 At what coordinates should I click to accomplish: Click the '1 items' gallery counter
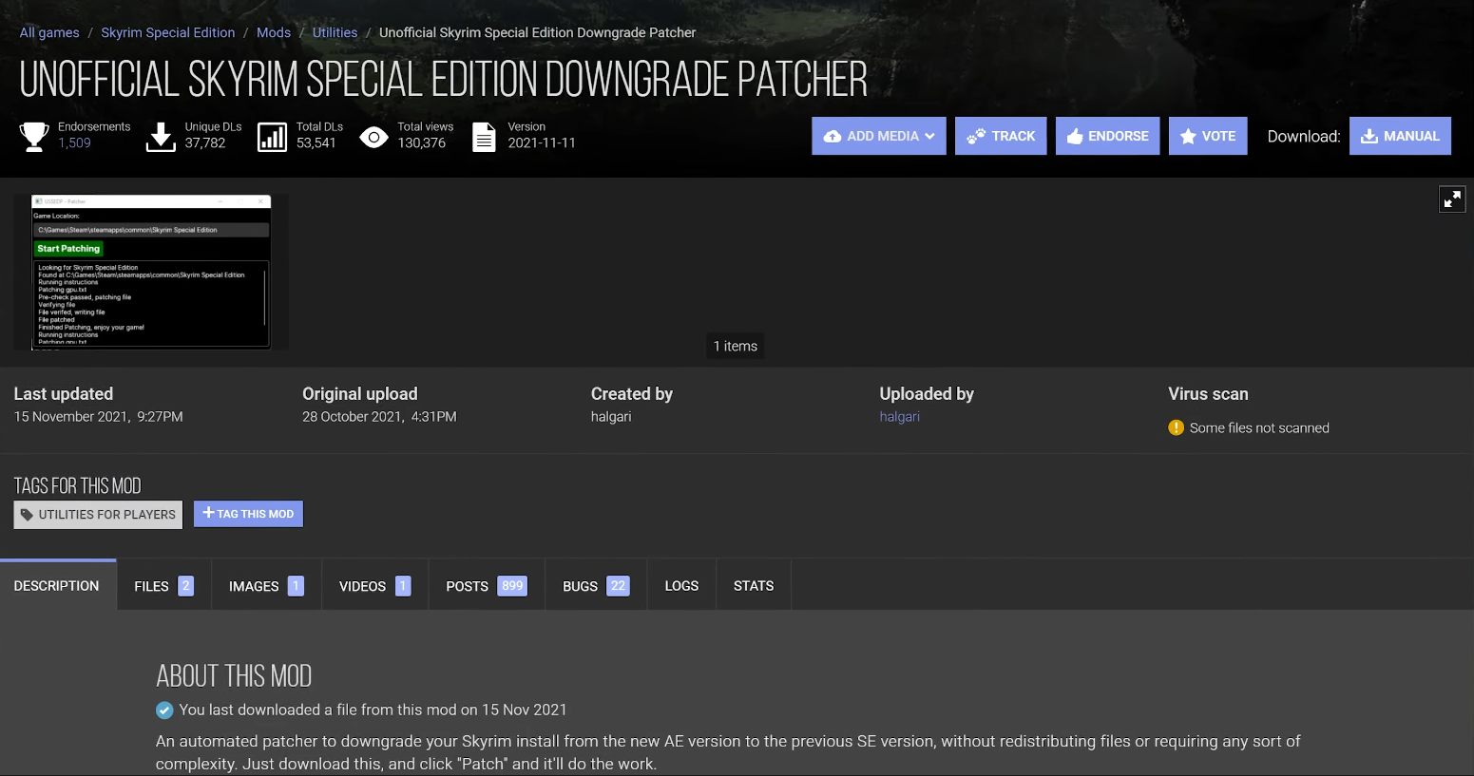click(x=736, y=347)
